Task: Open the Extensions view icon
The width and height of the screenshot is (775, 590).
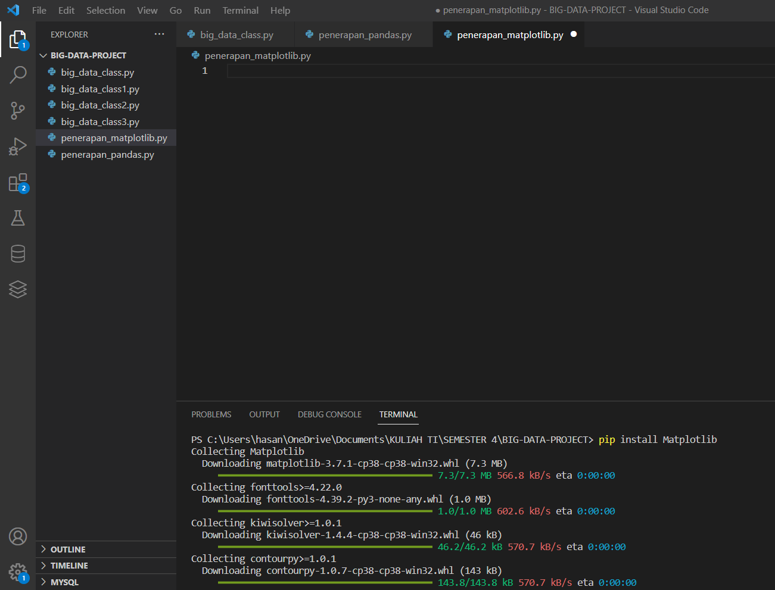Action: click(x=18, y=182)
